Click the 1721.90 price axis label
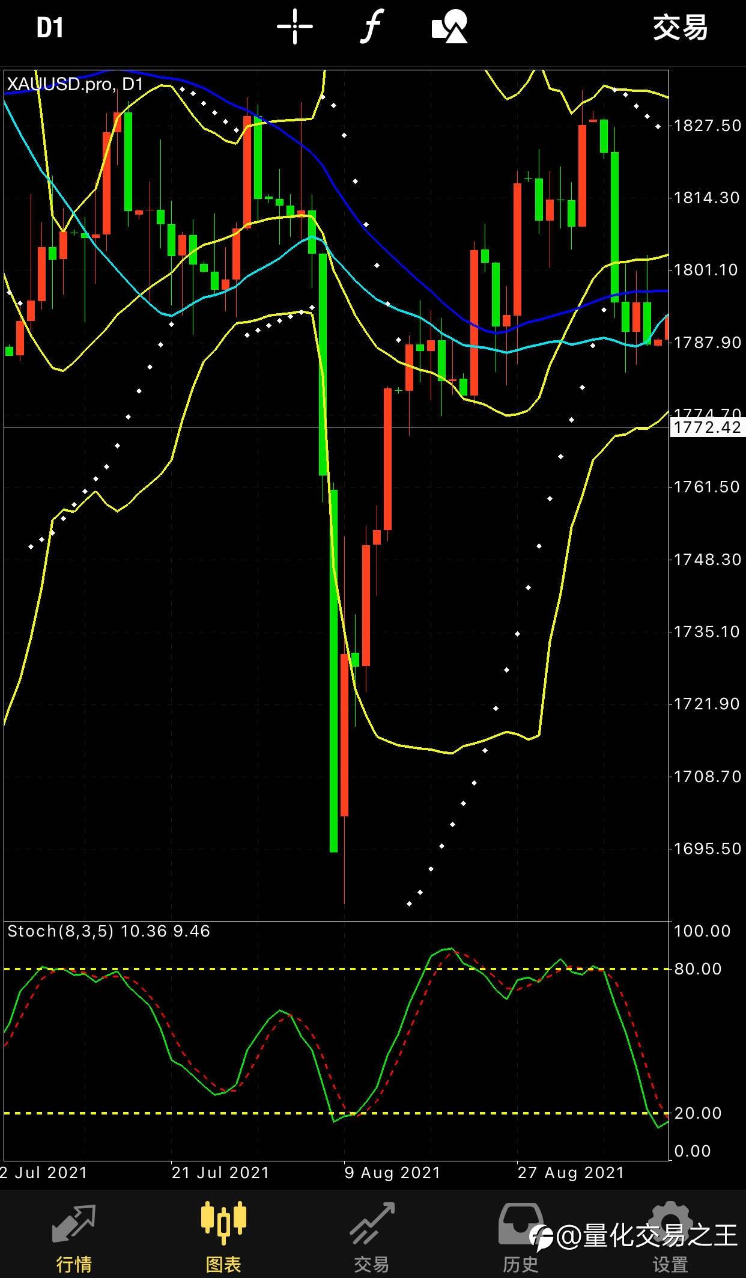Screen dimensions: 746x1278 pos(707,704)
